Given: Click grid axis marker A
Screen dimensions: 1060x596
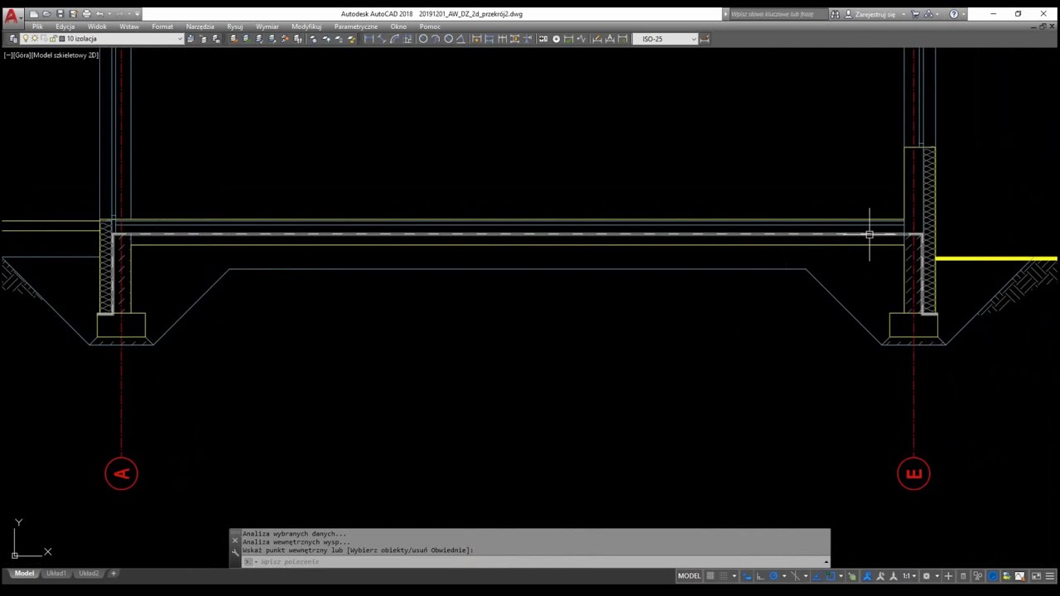Looking at the screenshot, I should [x=122, y=473].
